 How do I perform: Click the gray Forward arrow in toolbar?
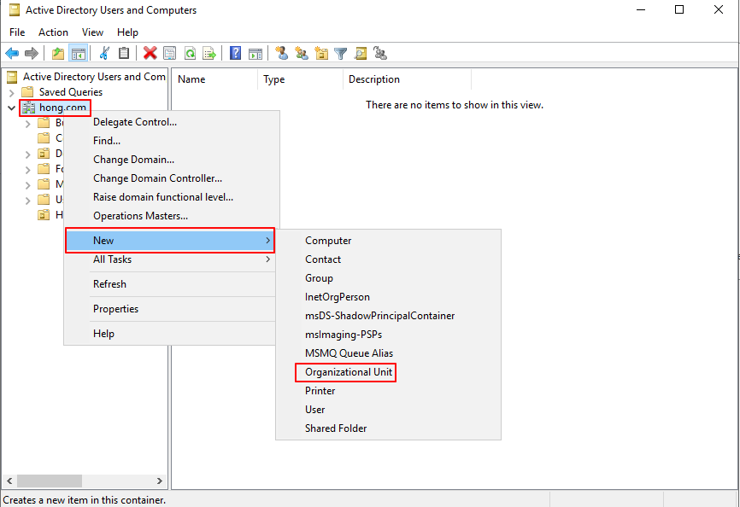(31, 53)
